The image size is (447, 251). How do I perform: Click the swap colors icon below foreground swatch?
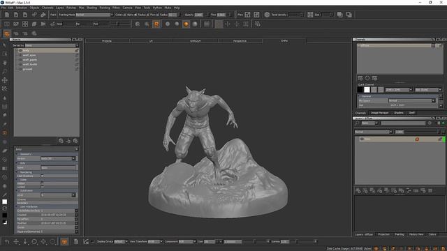(x=5, y=208)
